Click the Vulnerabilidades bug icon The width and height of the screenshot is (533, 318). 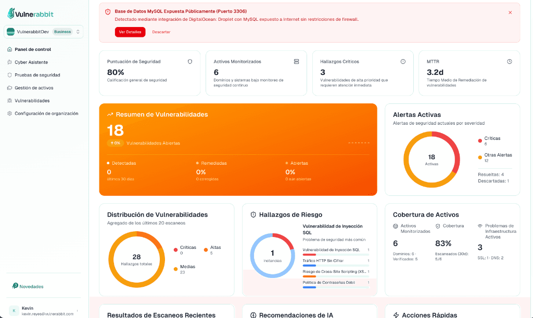pyautogui.click(x=9, y=100)
